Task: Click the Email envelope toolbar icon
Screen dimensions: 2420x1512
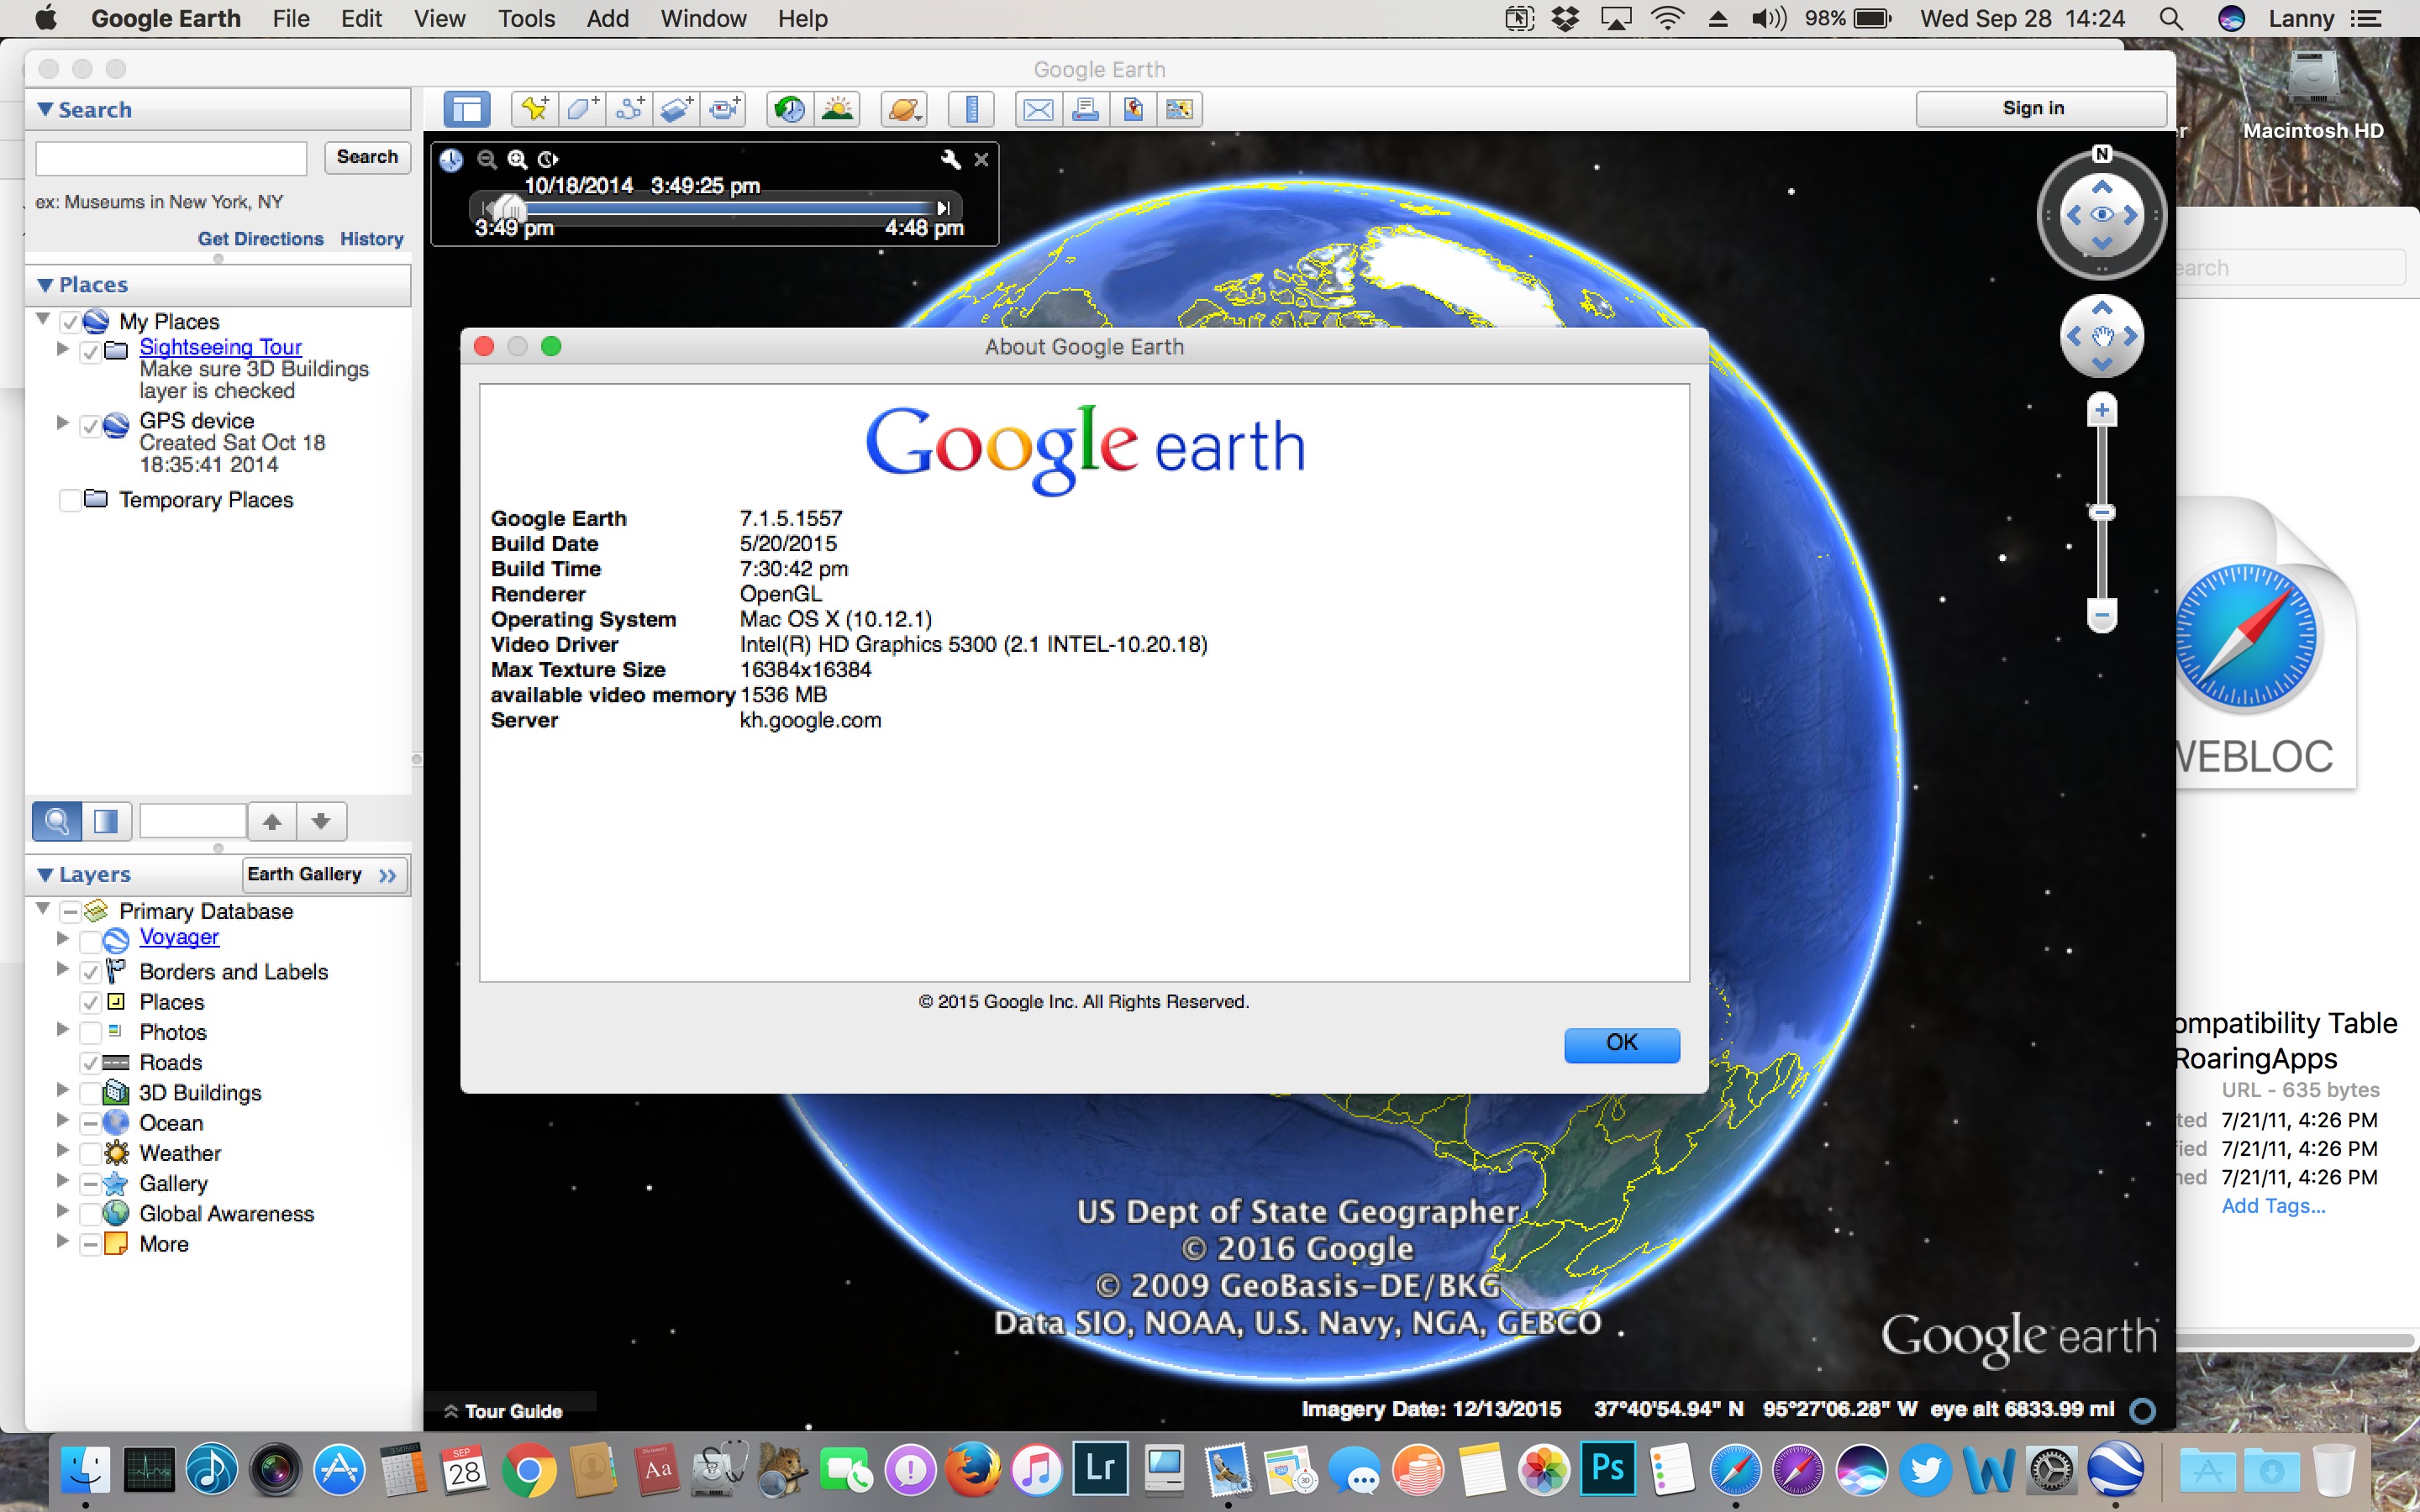Action: (1038, 109)
